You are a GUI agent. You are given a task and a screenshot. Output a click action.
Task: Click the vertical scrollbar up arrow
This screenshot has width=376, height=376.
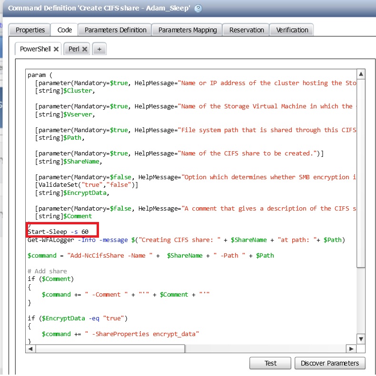pos(361,75)
